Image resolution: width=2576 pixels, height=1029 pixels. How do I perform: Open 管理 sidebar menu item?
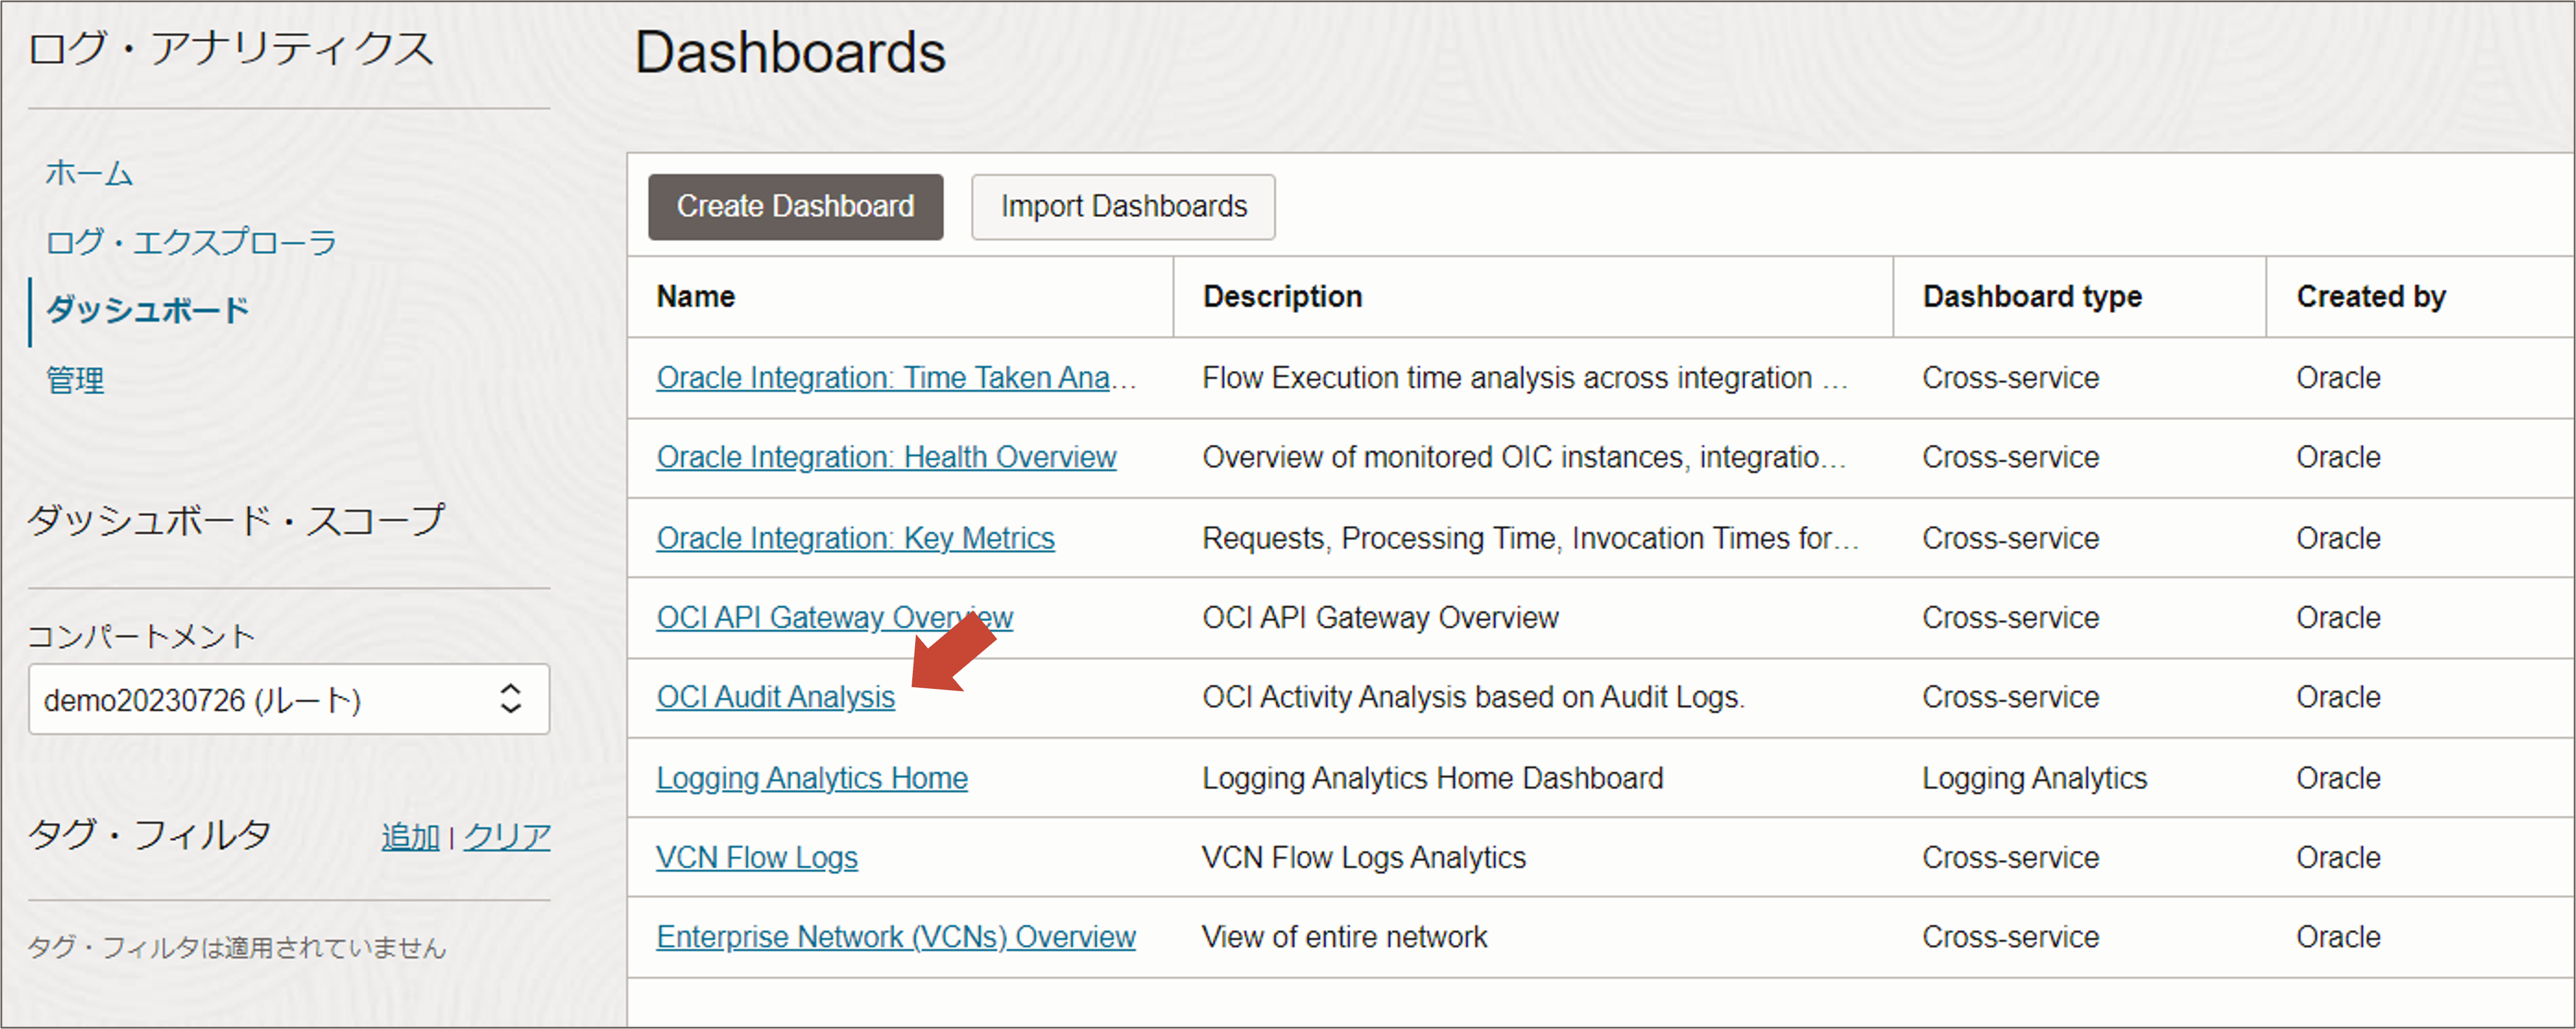click(x=74, y=380)
